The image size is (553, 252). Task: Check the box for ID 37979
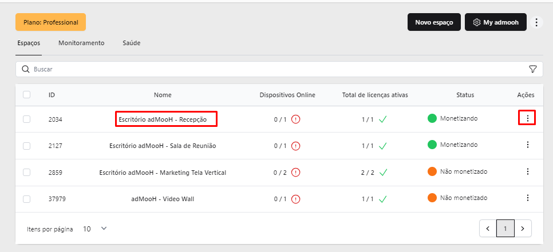(26, 199)
